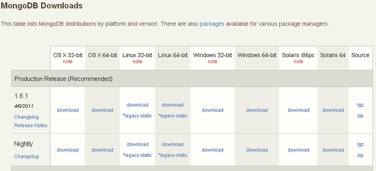Get 1.8.1 legacy-static build for Linux 32-bit

[x=137, y=116]
